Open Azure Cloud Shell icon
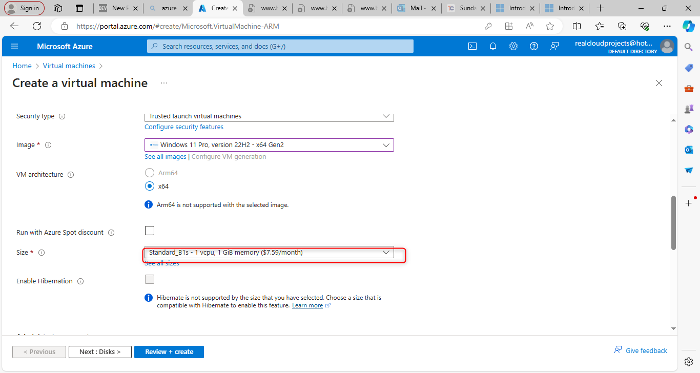700x373 pixels. tap(472, 46)
